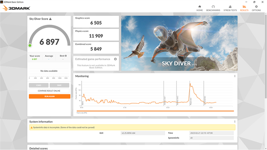
Task: Click the Frame rate (FPS) legend bar
Action: [155, 111]
